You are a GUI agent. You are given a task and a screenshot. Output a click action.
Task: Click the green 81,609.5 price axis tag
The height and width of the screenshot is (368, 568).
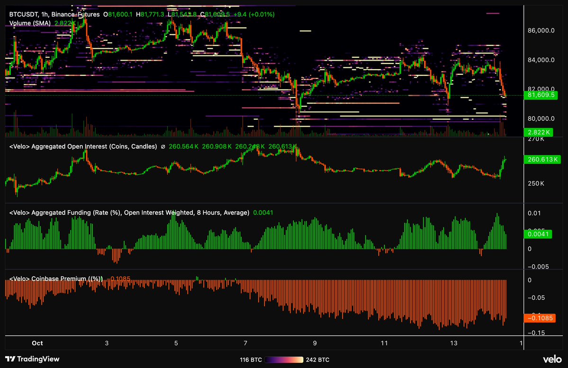point(541,95)
